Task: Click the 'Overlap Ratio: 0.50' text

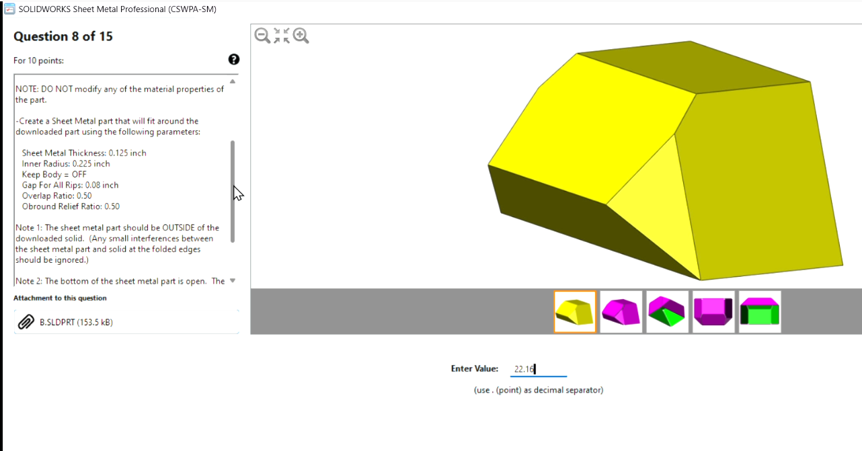Action: (56, 196)
